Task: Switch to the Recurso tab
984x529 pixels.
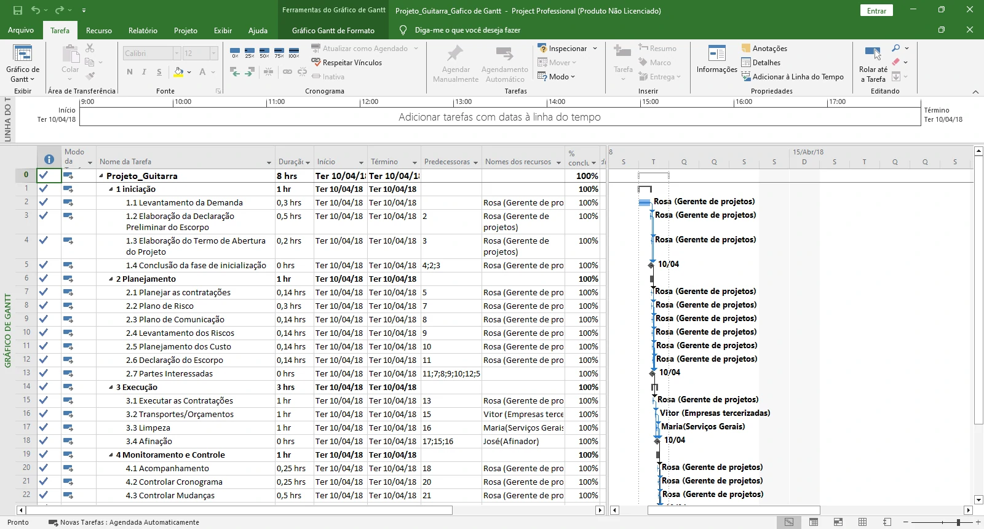Action: tap(99, 30)
